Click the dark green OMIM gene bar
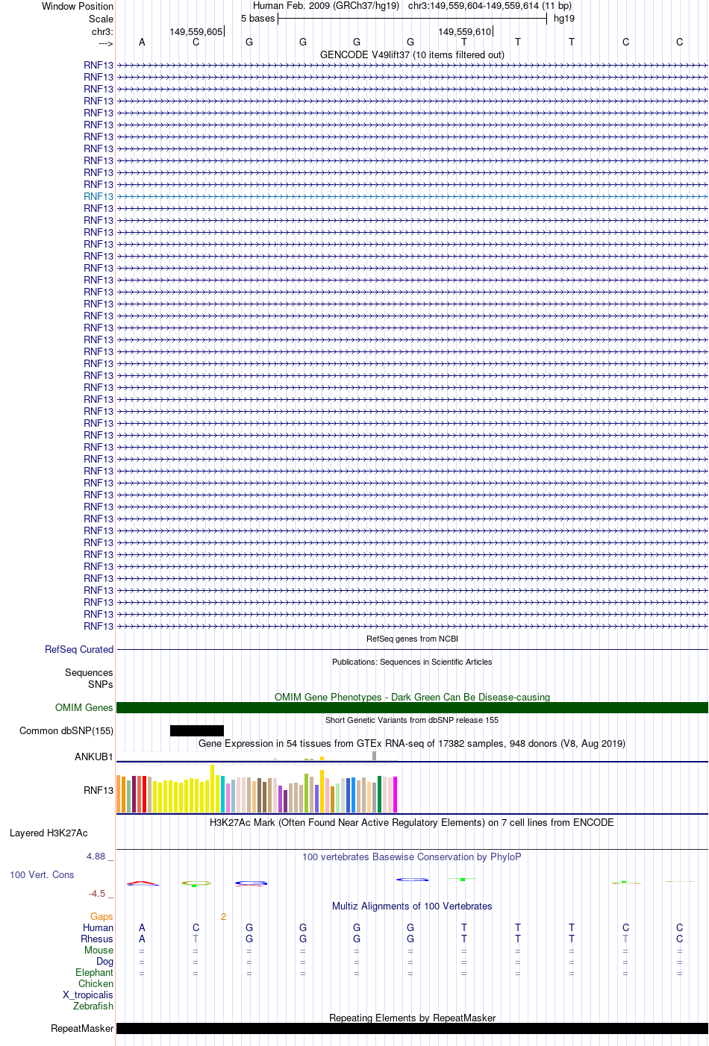The height and width of the screenshot is (1046, 709). point(412,708)
